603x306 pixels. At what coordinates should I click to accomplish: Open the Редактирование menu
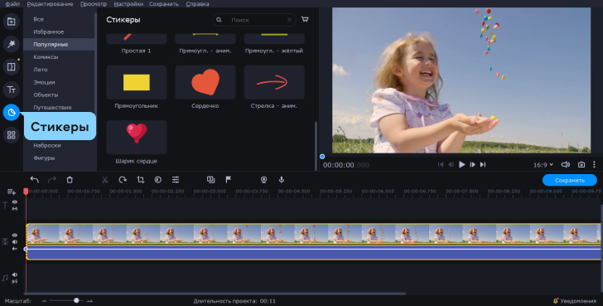pyautogui.click(x=50, y=4)
